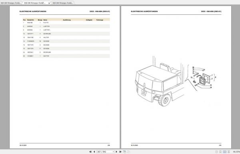Close the active document tab
The width and height of the screenshot is (240, 154).
(x=49, y=3)
